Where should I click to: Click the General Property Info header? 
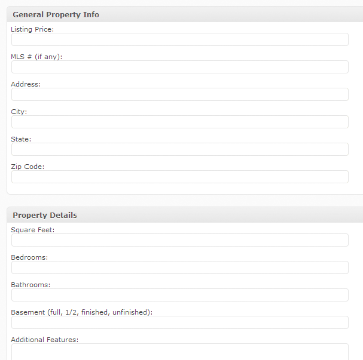56,14
